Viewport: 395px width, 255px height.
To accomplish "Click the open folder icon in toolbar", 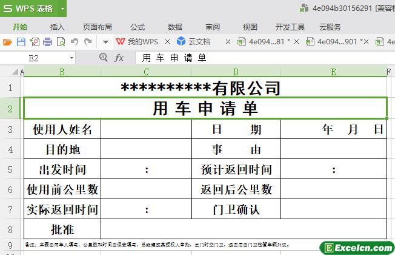I will click(x=7, y=42).
